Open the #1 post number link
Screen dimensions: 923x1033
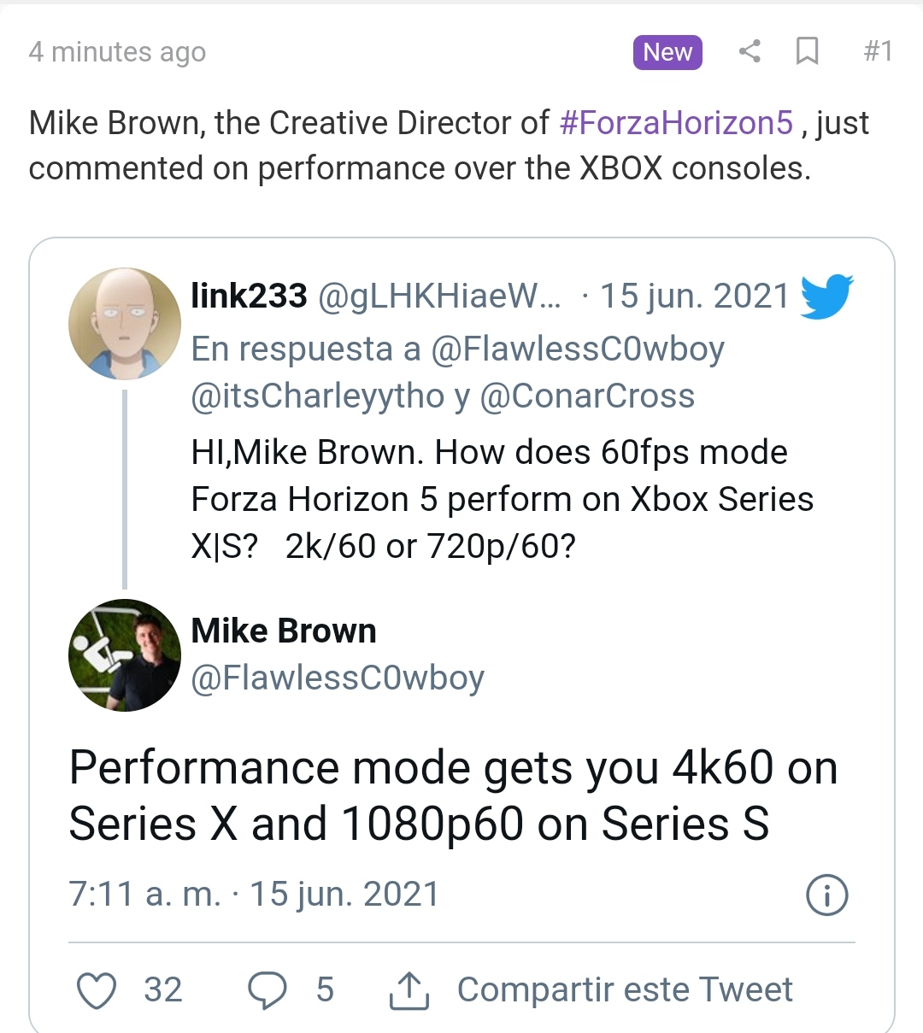(878, 51)
